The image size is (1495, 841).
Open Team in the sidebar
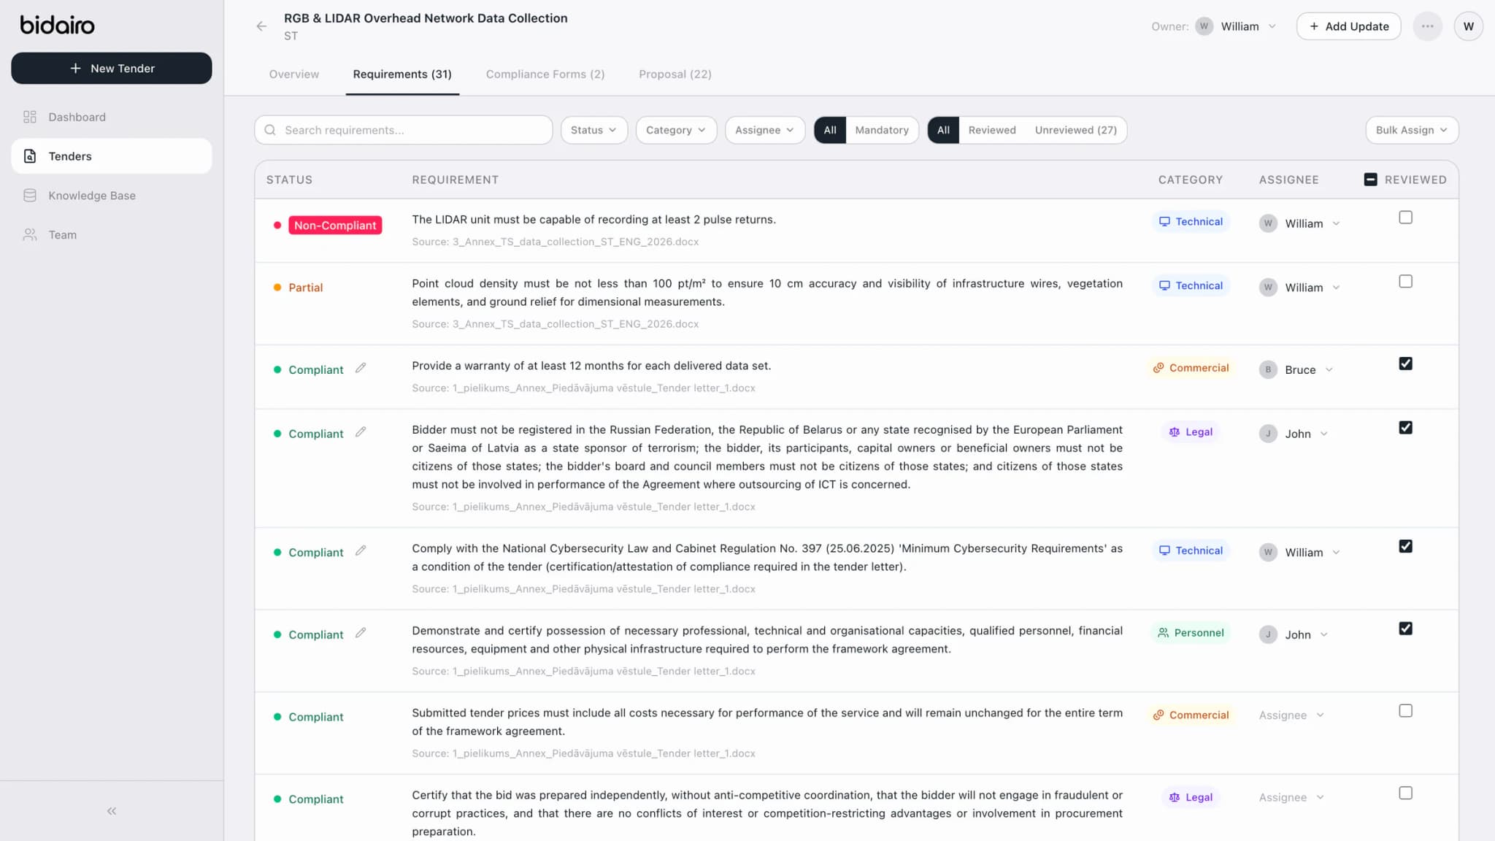point(111,235)
